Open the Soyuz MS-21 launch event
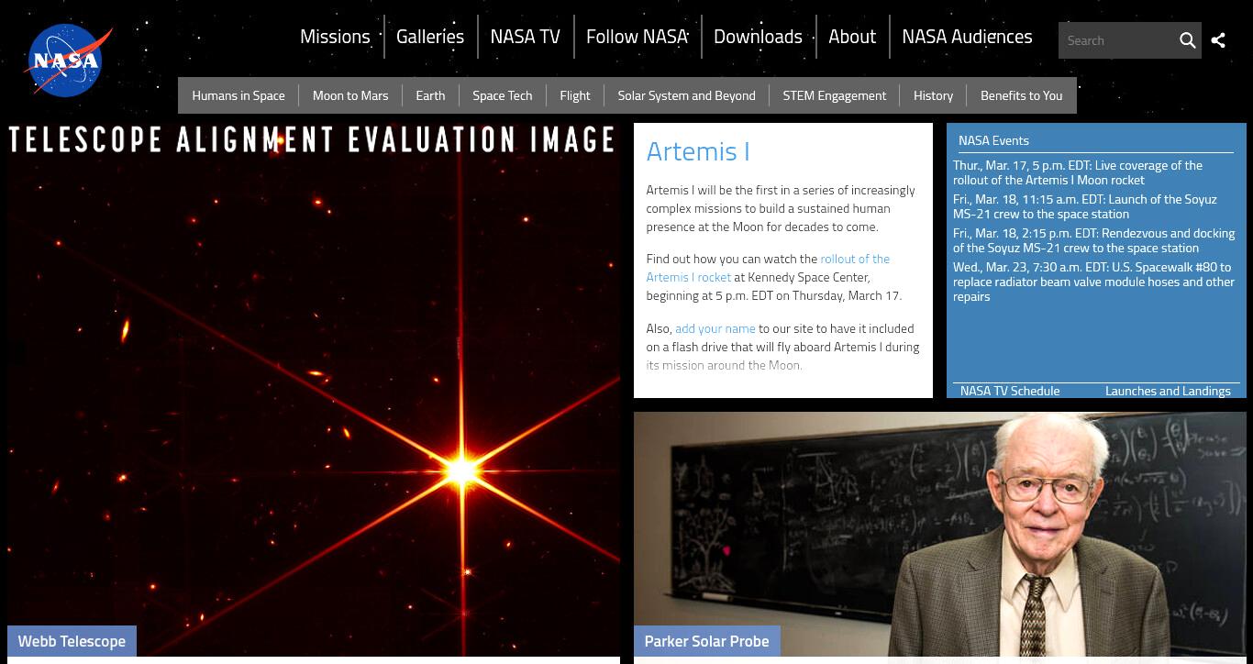This screenshot has height=664, width=1253. point(1085,206)
